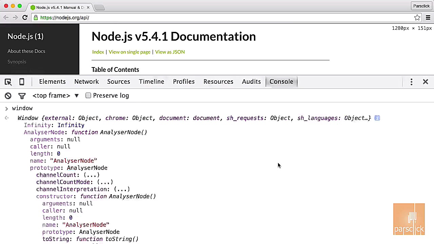Open the Chrome hamburger menu

428,18
